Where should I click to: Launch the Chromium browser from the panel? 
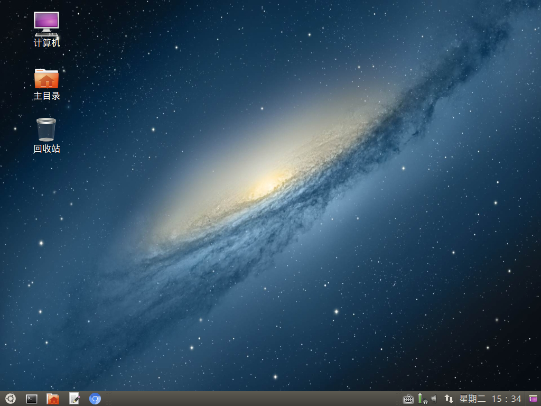(x=95, y=399)
